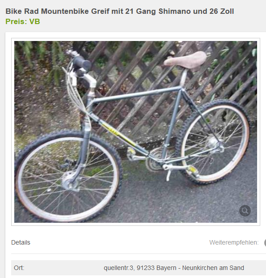The image size is (266, 278).
Task: Click the address starting with quellentr.3
Action: tap(174, 268)
